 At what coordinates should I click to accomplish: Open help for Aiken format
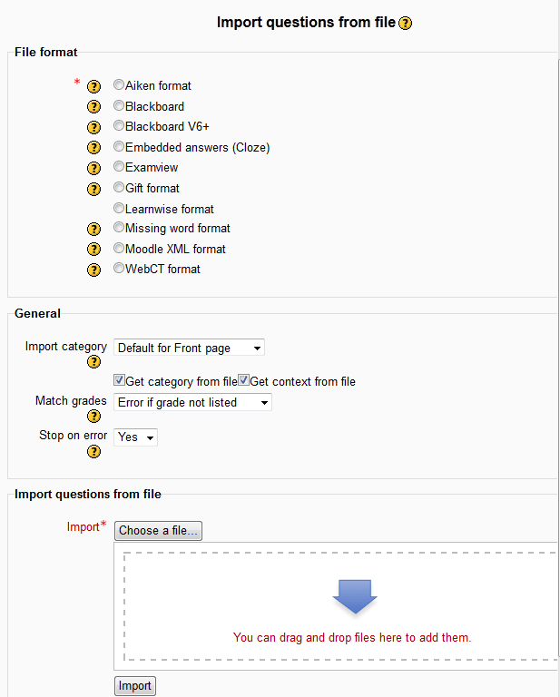tap(93, 86)
